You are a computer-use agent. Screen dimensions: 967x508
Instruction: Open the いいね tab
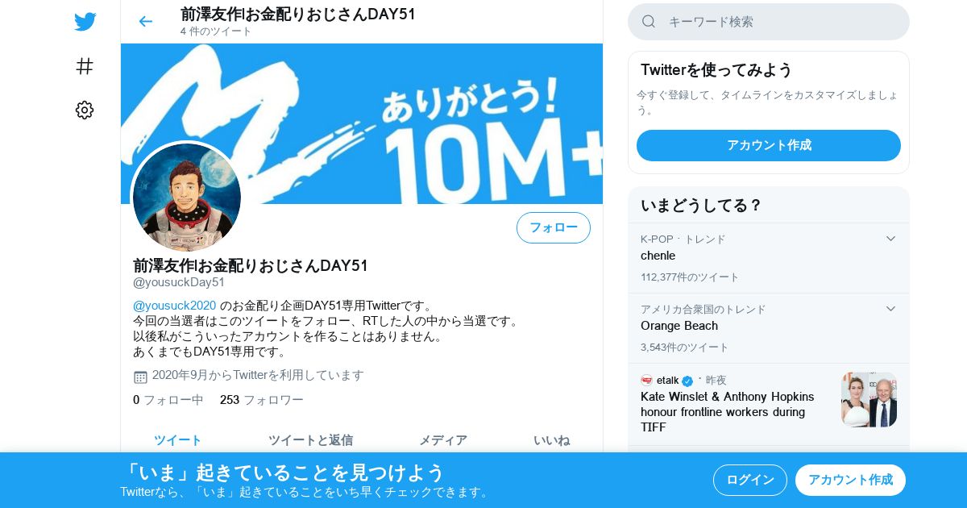551,439
